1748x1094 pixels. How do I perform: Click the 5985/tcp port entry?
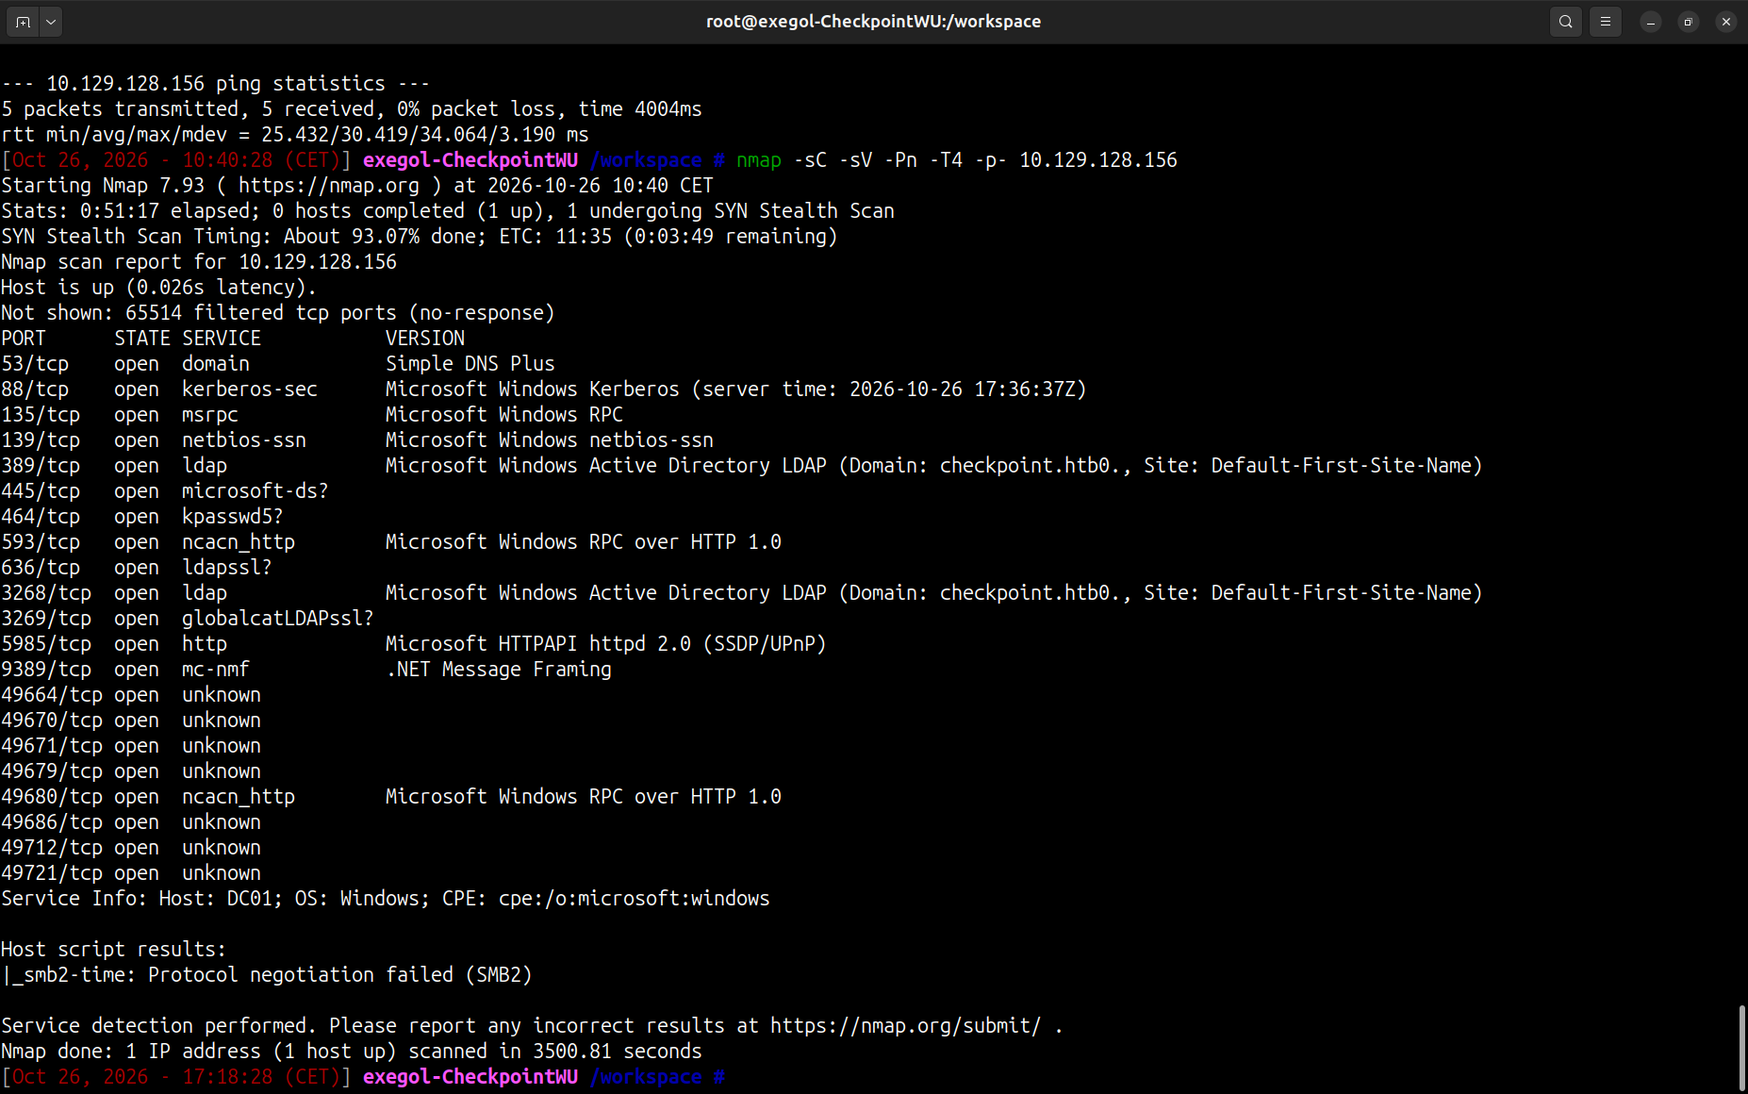click(x=46, y=644)
